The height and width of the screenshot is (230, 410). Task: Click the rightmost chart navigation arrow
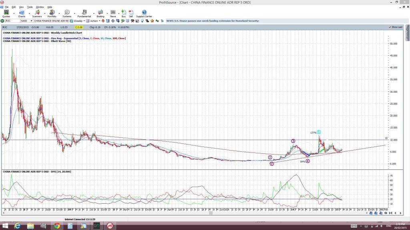point(400,213)
